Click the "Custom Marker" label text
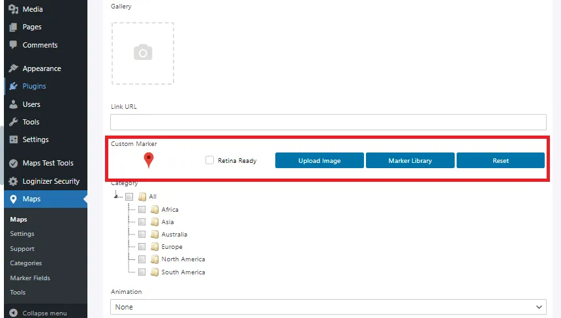The height and width of the screenshot is (318, 561). coord(134,143)
